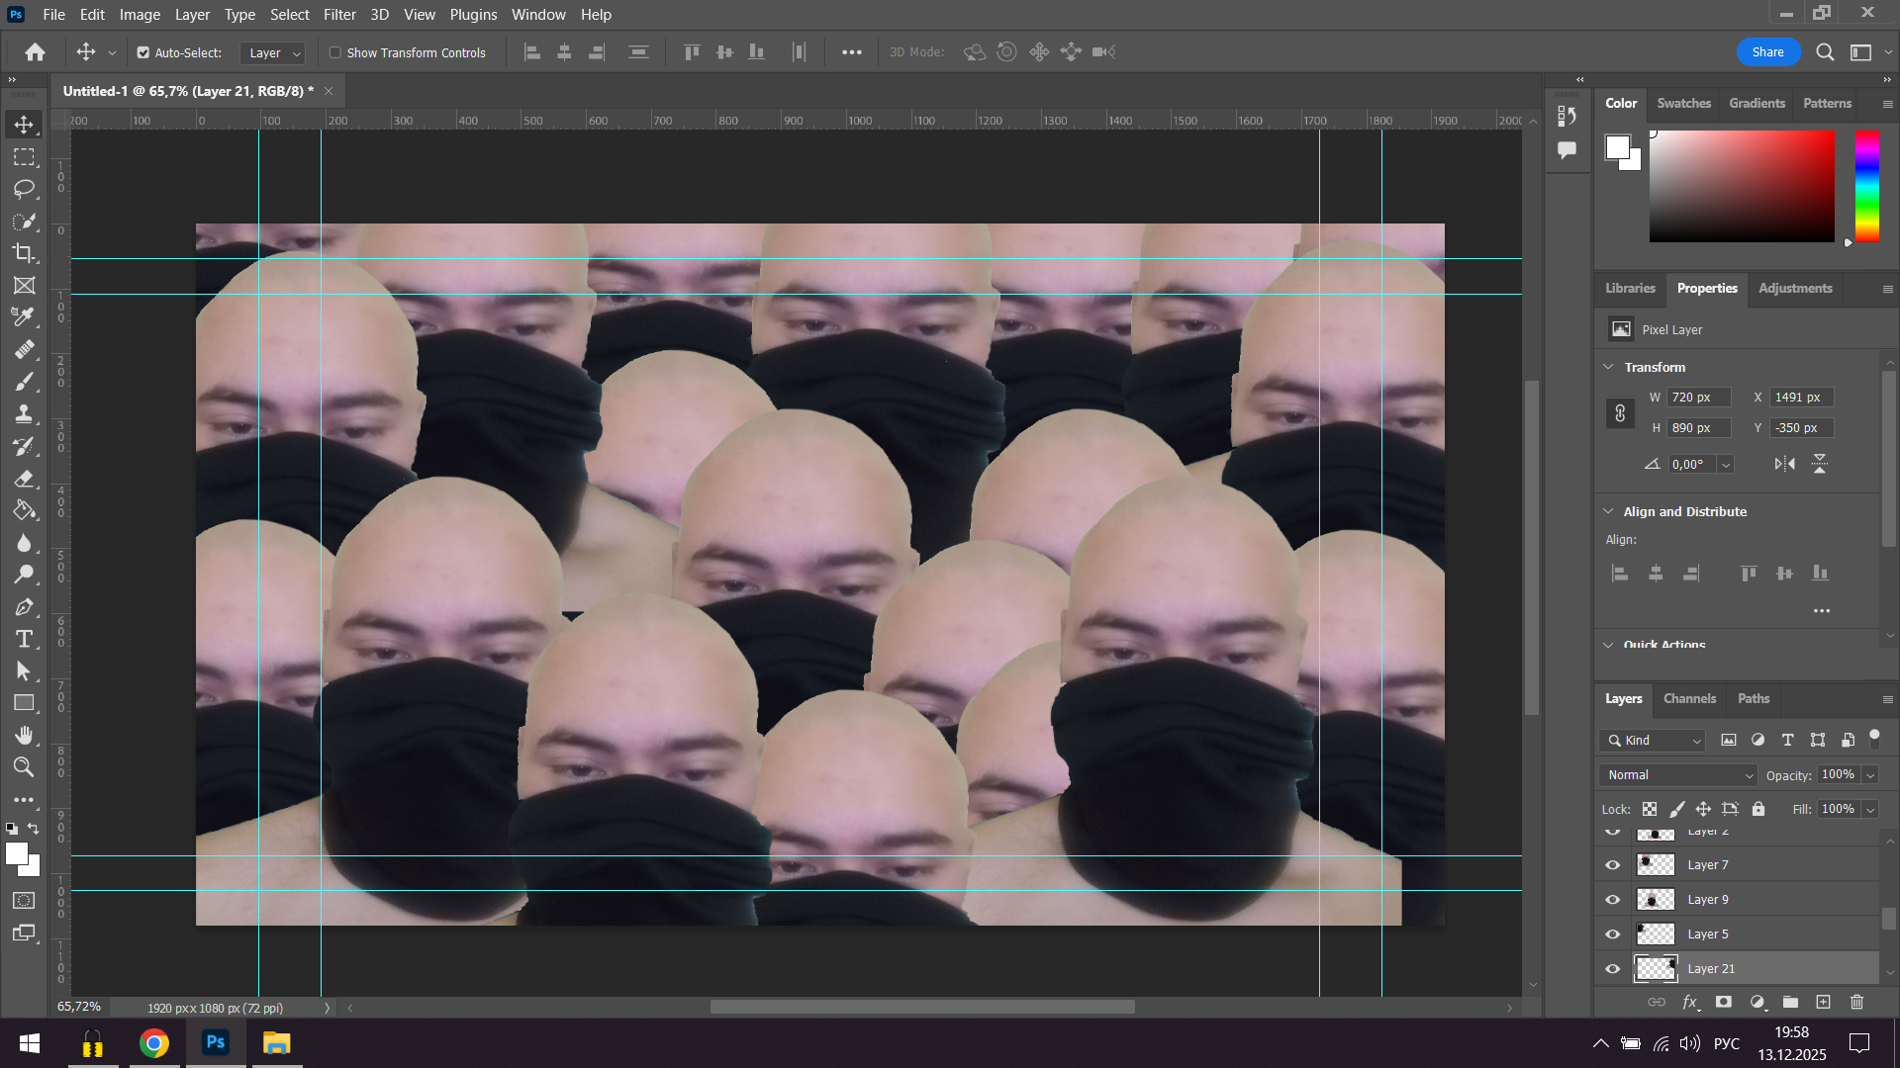Viewport: 1900px width, 1068px height.
Task: Activate the Horizontal Type tool
Action: 24,639
